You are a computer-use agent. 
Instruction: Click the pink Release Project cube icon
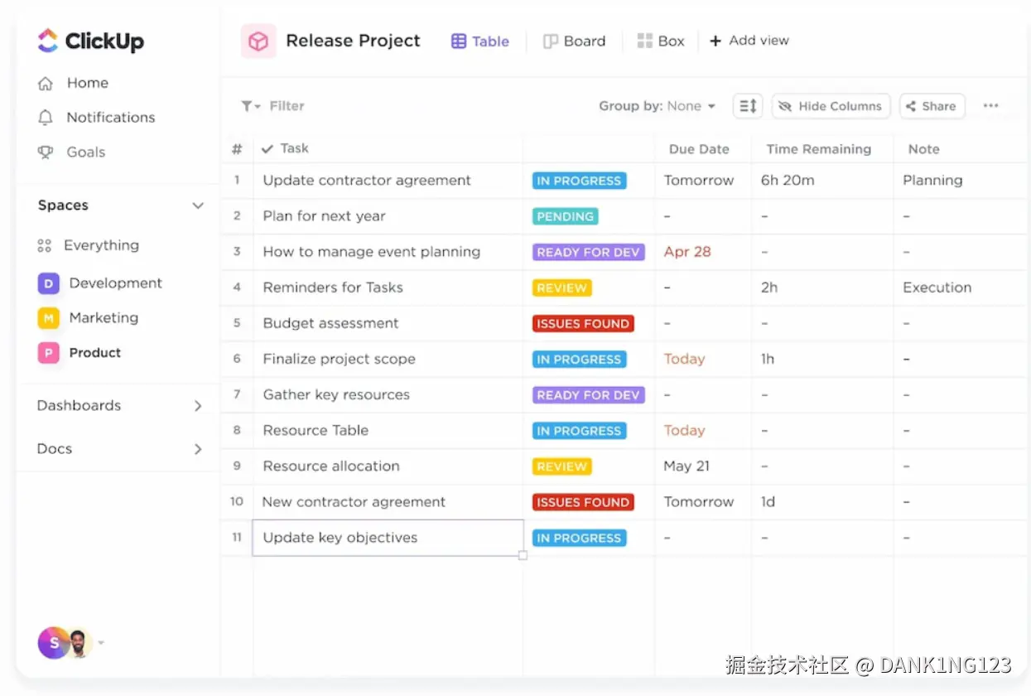[x=258, y=41]
